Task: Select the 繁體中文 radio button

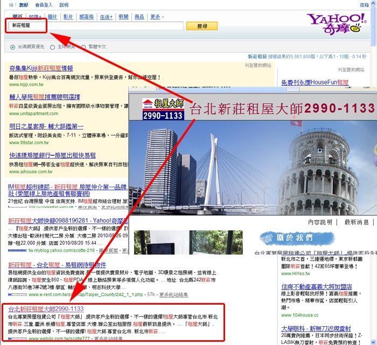Action: [83, 47]
